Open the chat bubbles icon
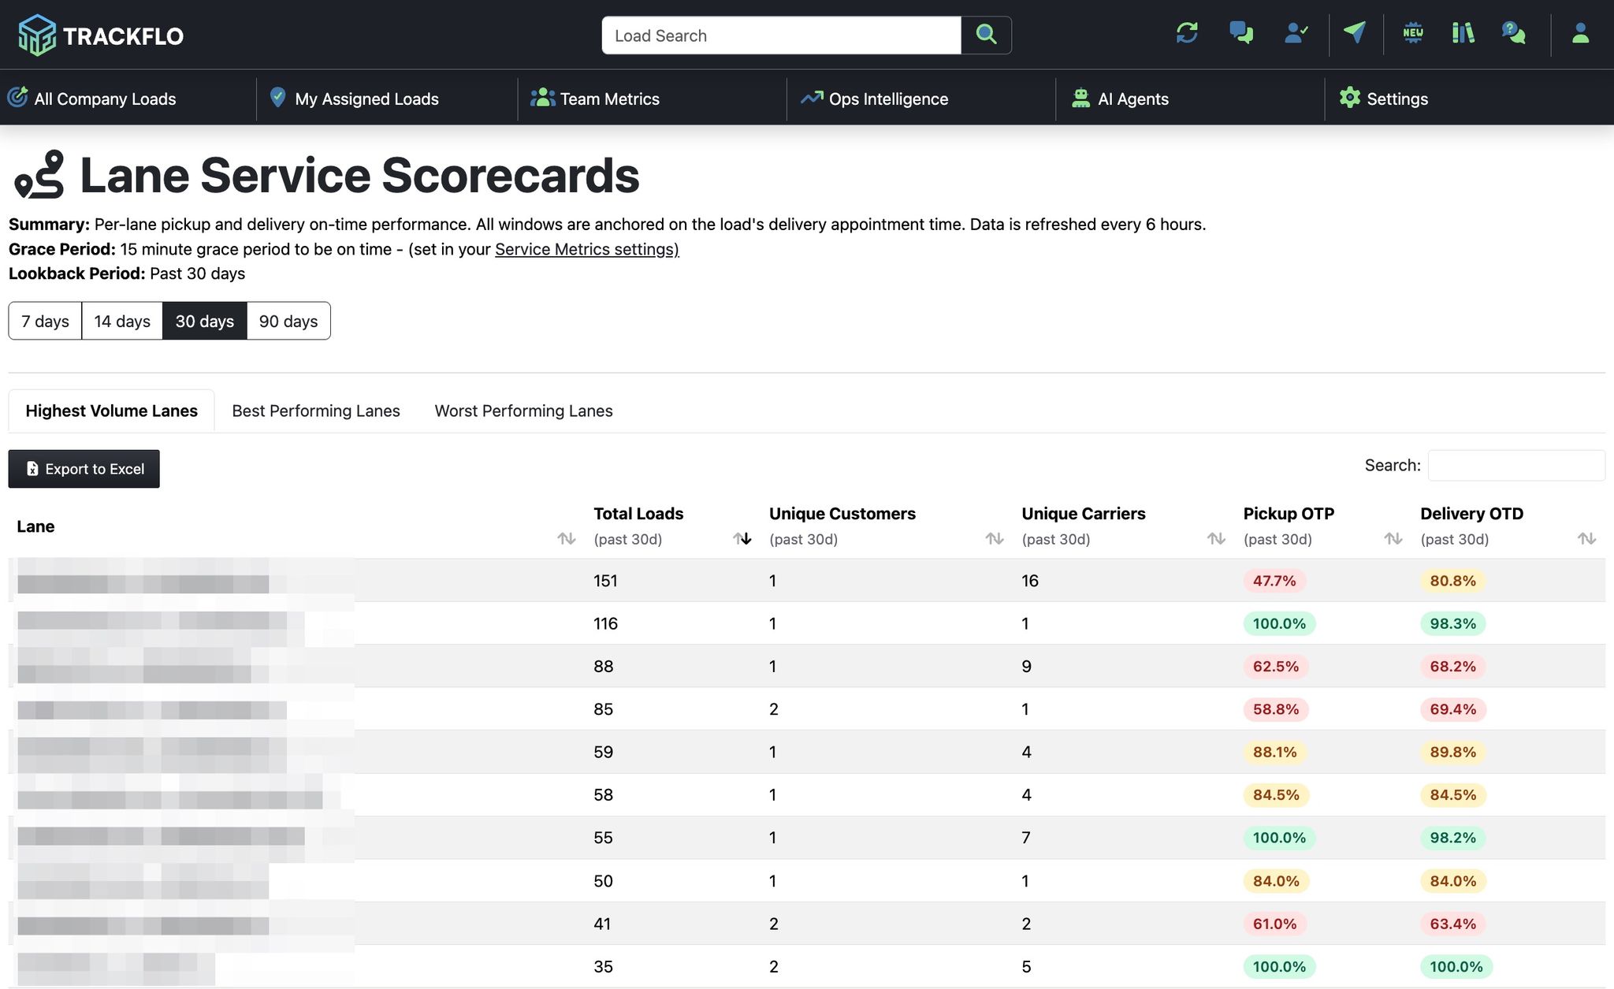The image size is (1614, 989). [x=1241, y=32]
